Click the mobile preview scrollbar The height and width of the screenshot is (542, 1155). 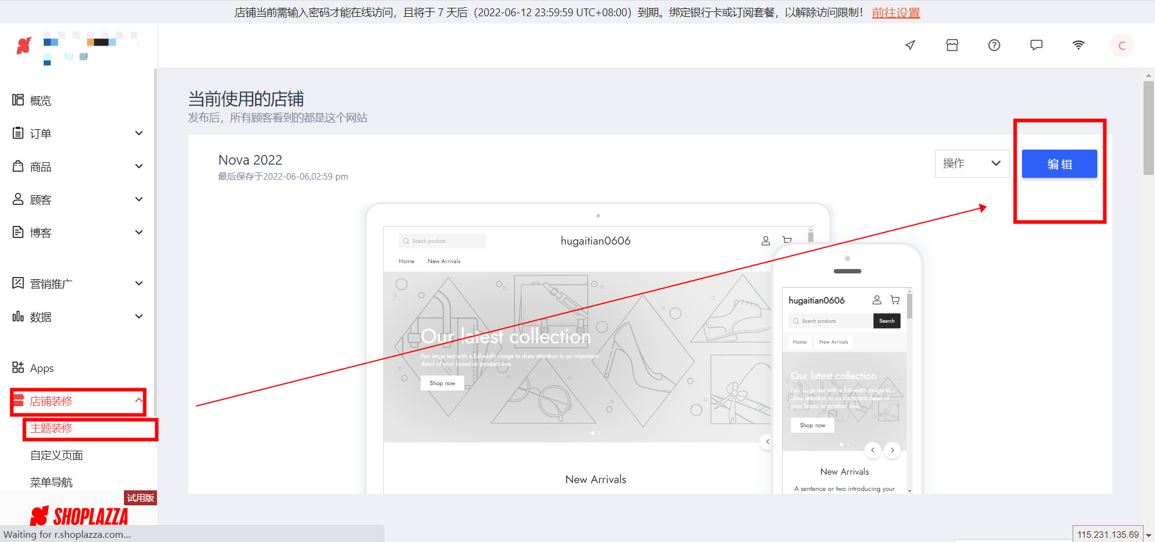point(910,306)
